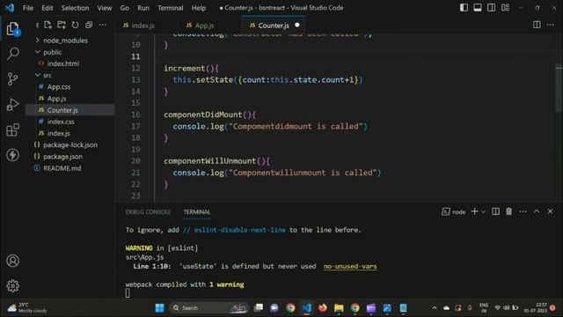Open editor more actions ellipsis
The height and width of the screenshot is (317, 563).
point(551,25)
